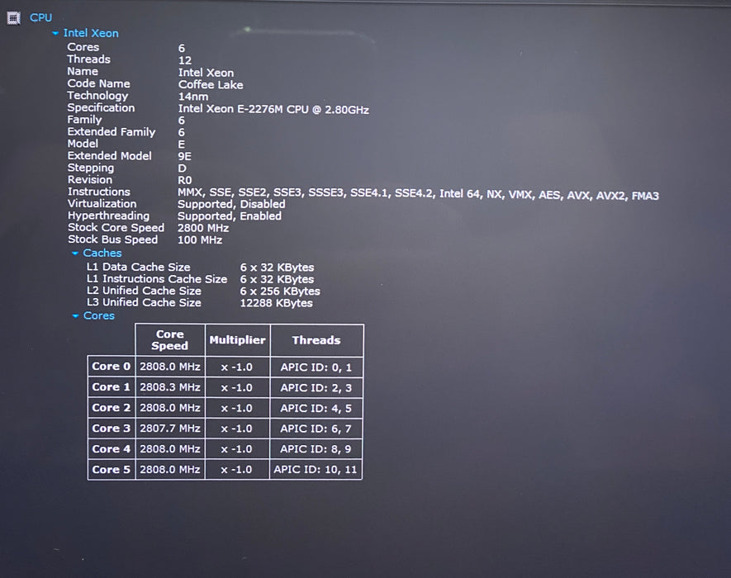This screenshot has height=578, width=731.
Task: Click the blue Cores section label
Action: (x=99, y=315)
